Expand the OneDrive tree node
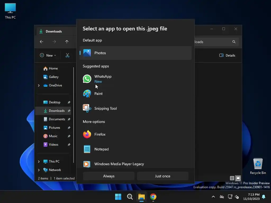The height and width of the screenshot is (203, 271). coord(39,85)
